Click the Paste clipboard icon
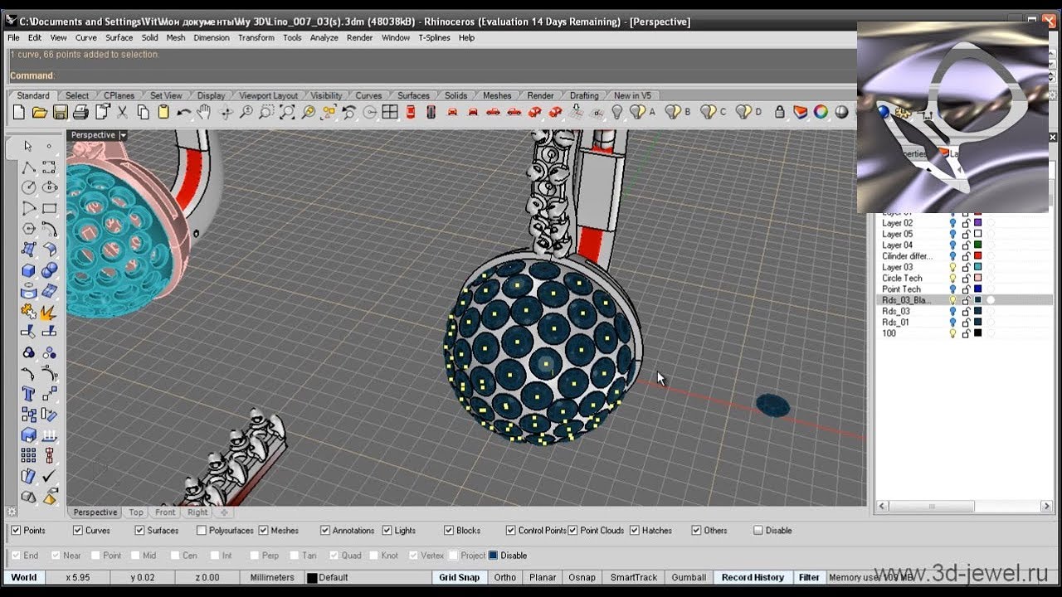The height and width of the screenshot is (597, 1062). click(x=163, y=112)
